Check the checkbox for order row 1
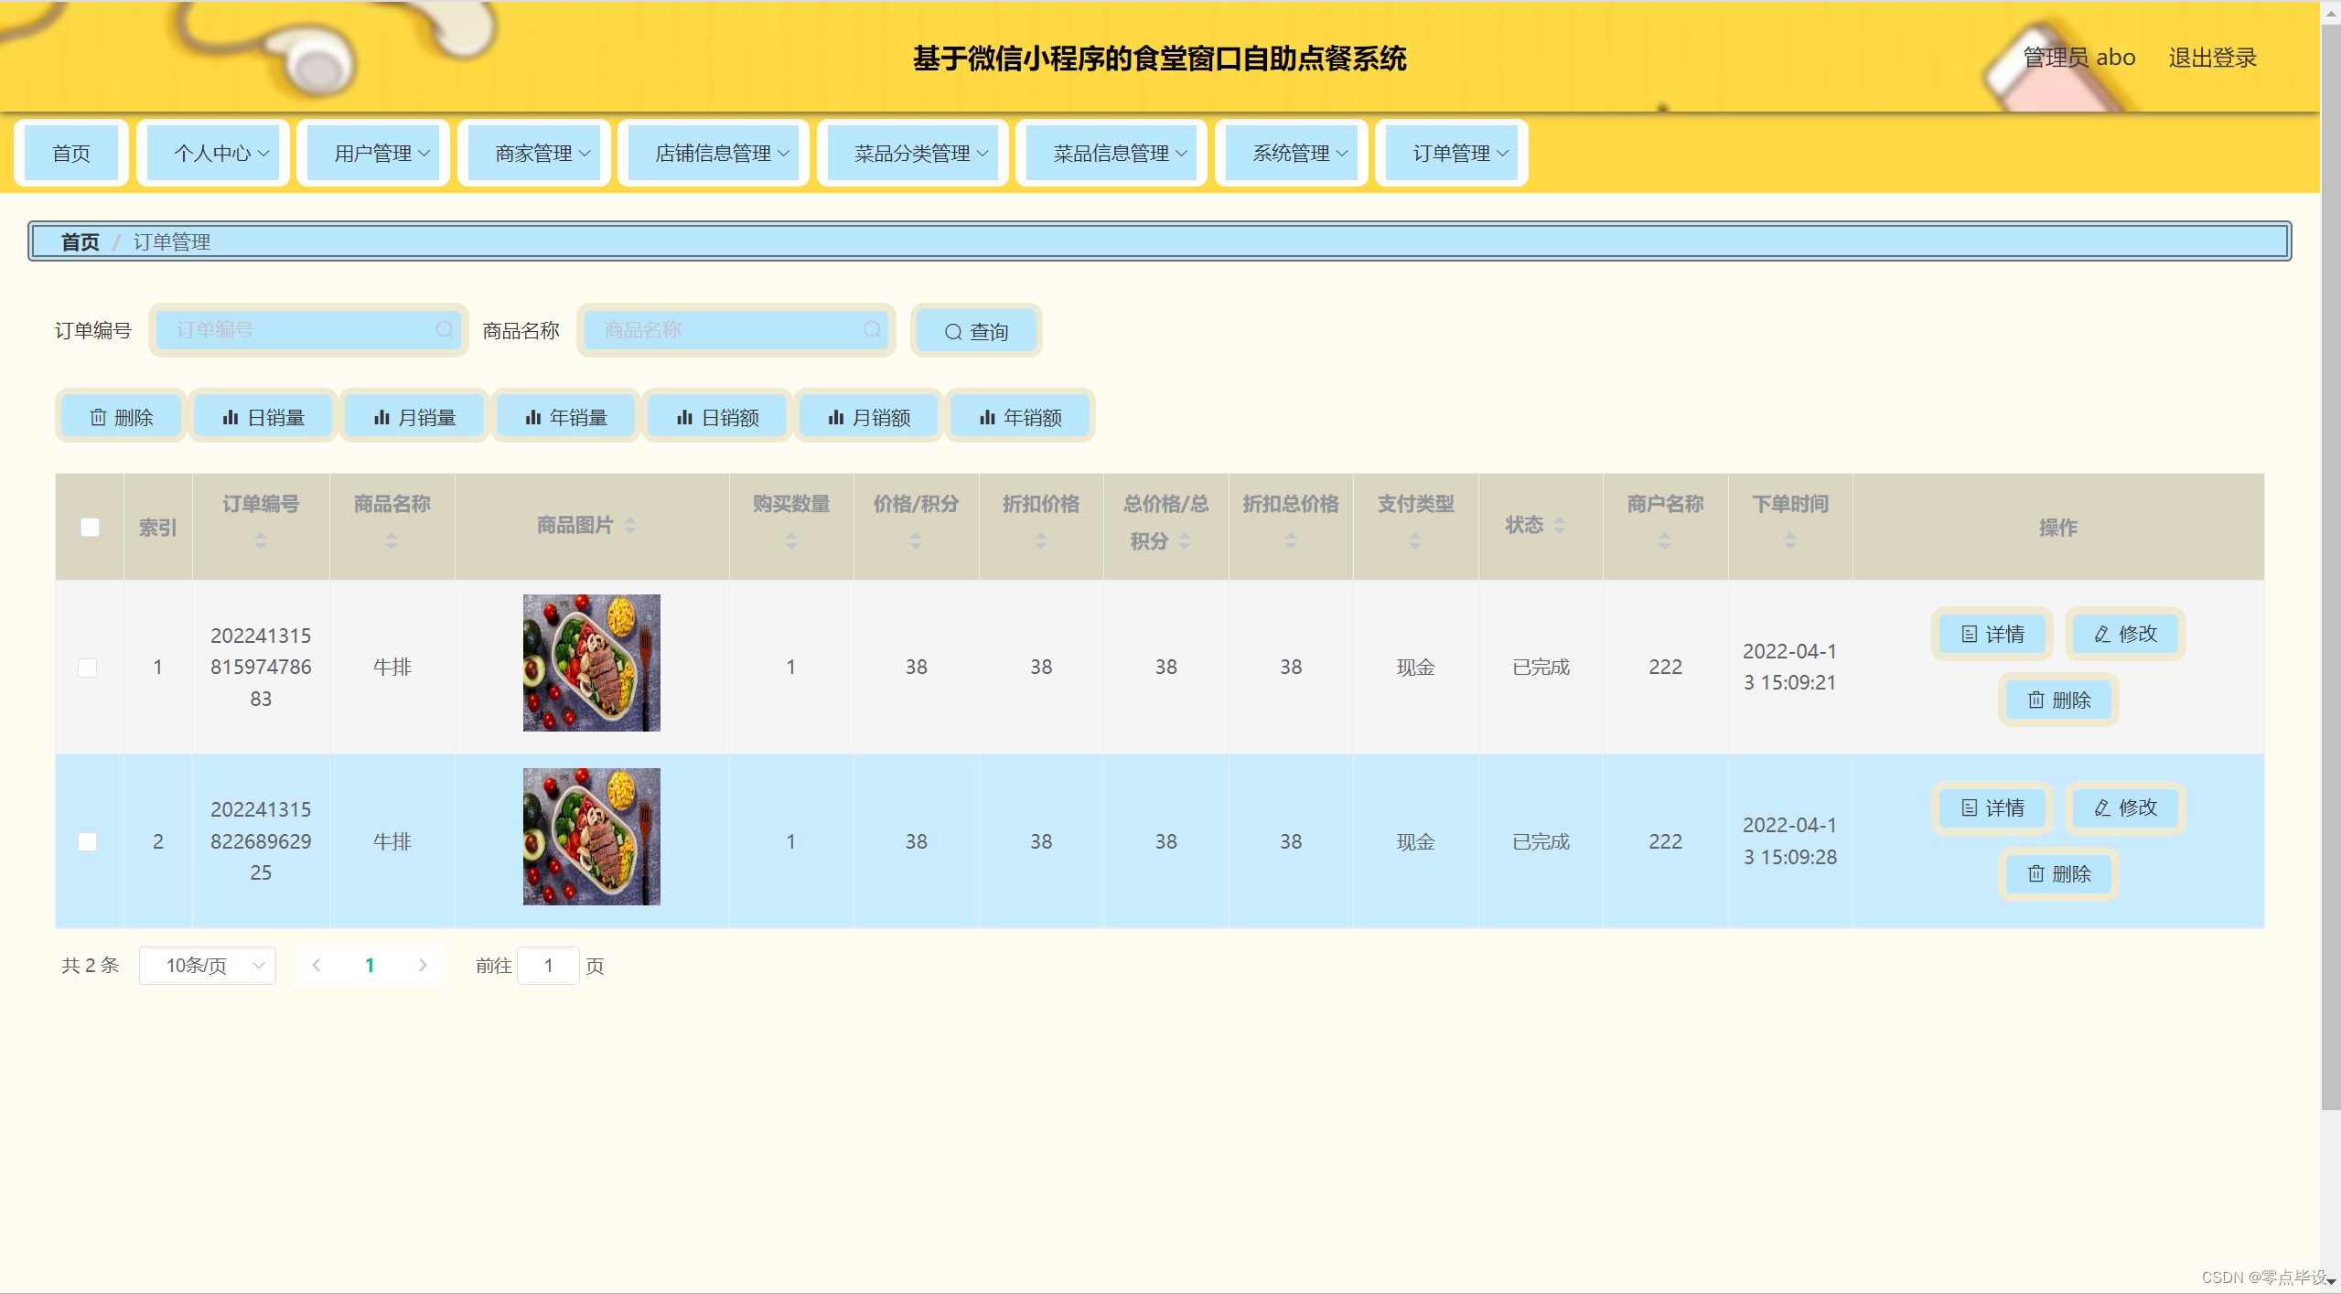The width and height of the screenshot is (2341, 1294). click(88, 668)
